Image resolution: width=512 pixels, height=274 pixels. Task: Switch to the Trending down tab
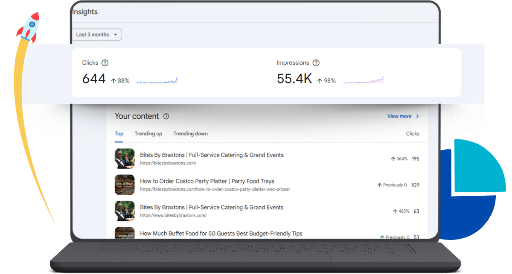click(190, 134)
